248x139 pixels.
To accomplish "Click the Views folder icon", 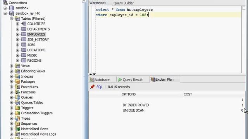I will 17,66.
